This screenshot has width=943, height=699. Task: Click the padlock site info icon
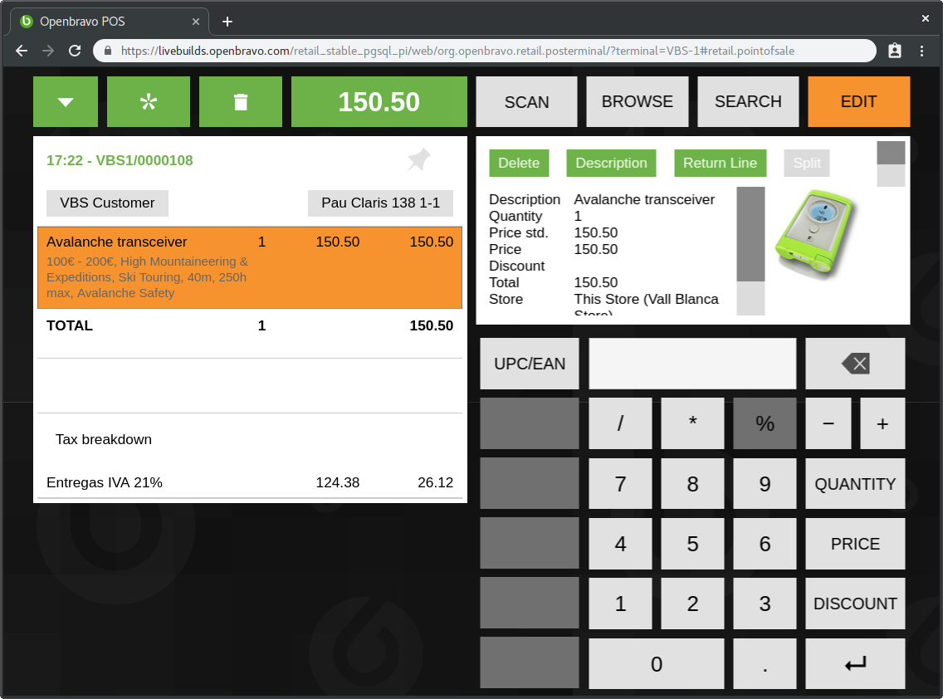click(108, 51)
